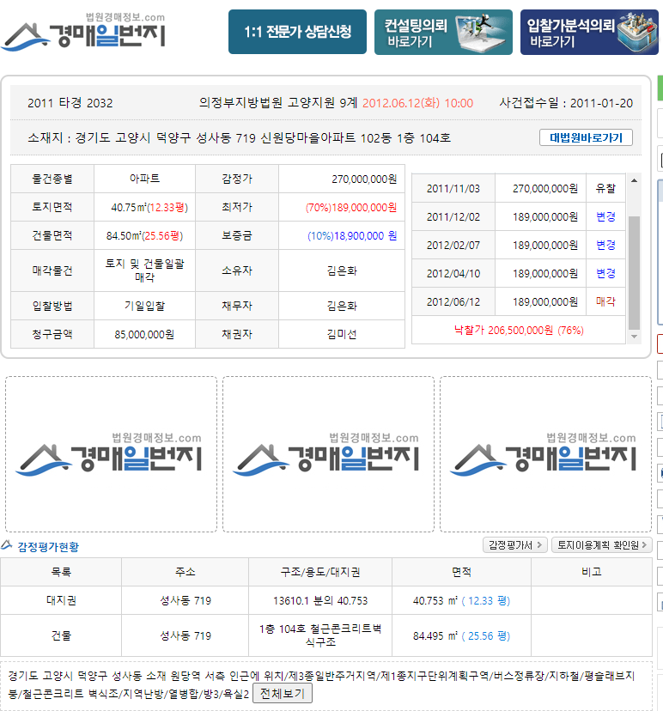Open the middle property photo thumbnail

point(328,454)
